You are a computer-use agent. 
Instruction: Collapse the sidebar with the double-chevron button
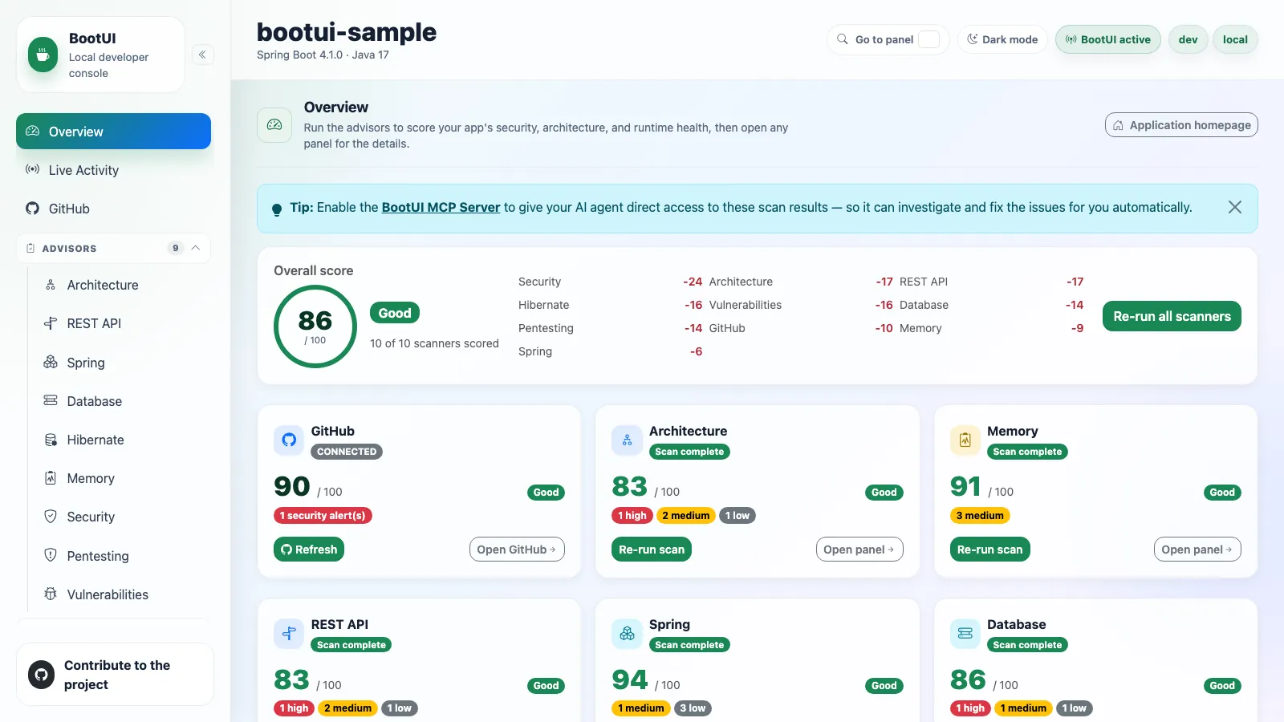pyautogui.click(x=202, y=55)
